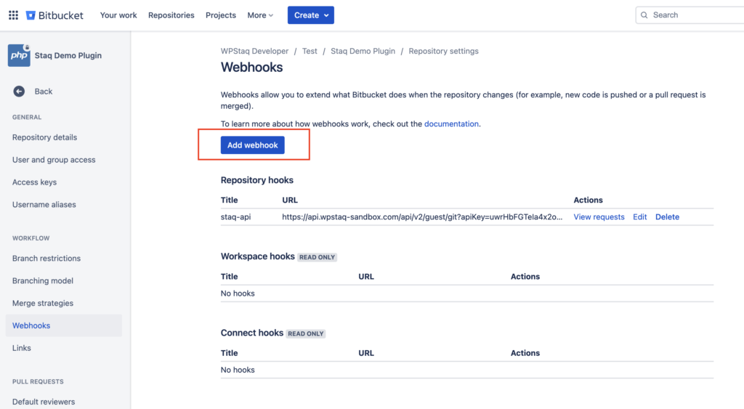This screenshot has height=409, width=744.
Task: Click the Staq Demo Plugin php avatar
Action: click(19, 55)
